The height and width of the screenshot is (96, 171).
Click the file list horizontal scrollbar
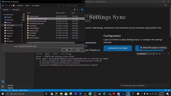point(51,43)
